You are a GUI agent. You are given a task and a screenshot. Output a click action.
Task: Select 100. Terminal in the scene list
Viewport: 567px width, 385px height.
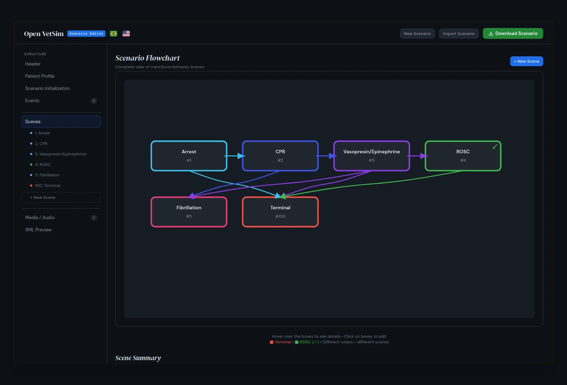(47, 185)
